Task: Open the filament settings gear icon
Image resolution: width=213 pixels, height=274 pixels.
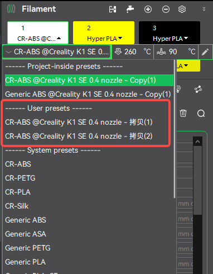Action: (x=182, y=9)
